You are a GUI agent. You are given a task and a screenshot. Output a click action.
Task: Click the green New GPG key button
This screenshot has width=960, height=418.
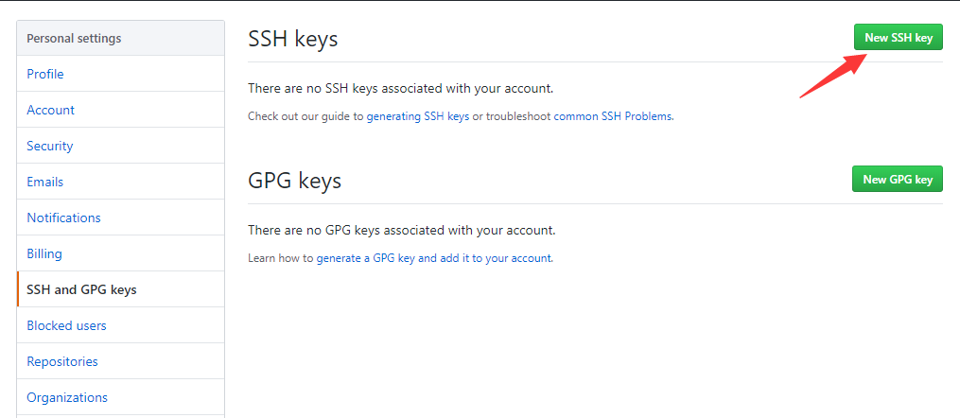pos(897,179)
